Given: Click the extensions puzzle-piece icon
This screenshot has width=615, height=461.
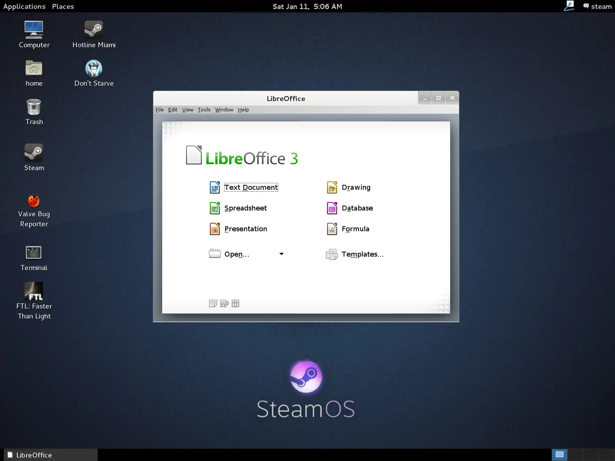Looking at the screenshot, I should tap(224, 303).
